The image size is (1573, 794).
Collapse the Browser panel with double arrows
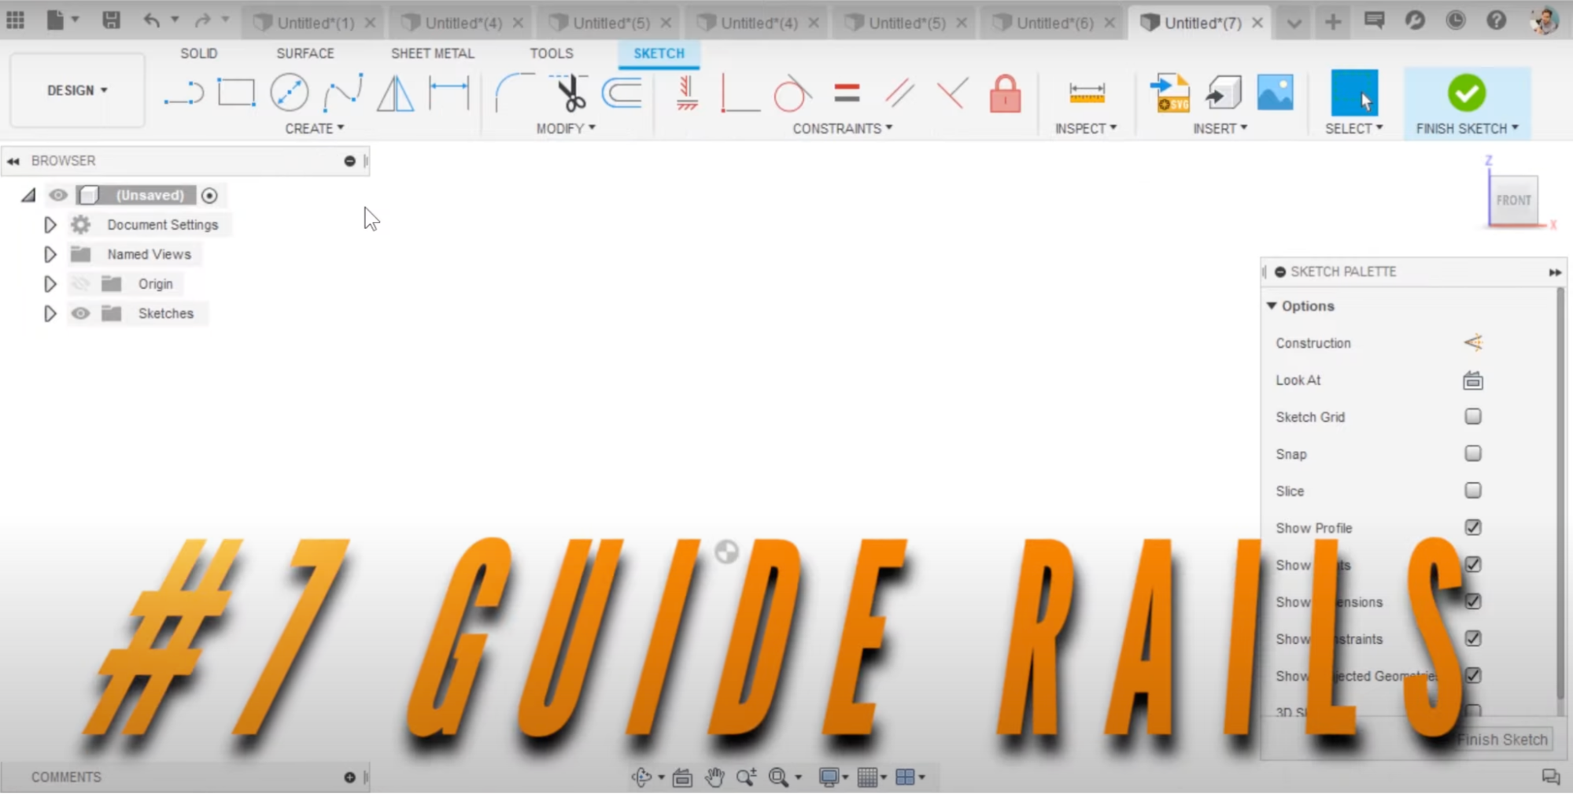coord(13,161)
